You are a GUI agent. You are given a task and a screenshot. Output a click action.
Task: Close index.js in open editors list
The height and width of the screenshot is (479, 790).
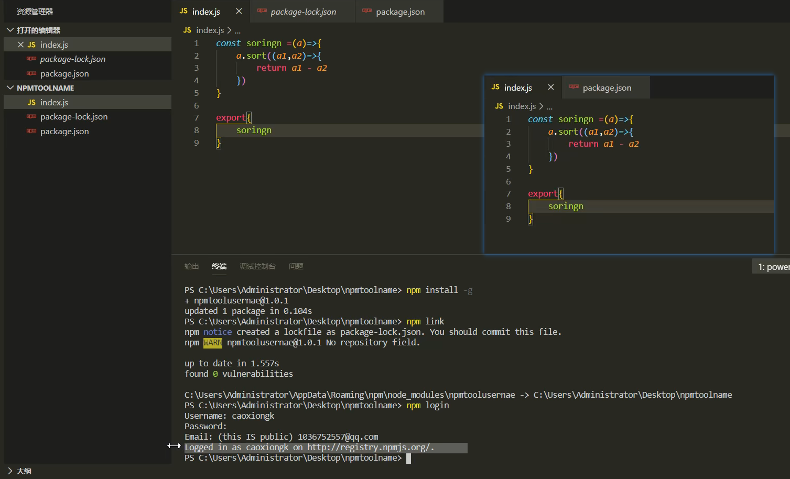coord(21,45)
